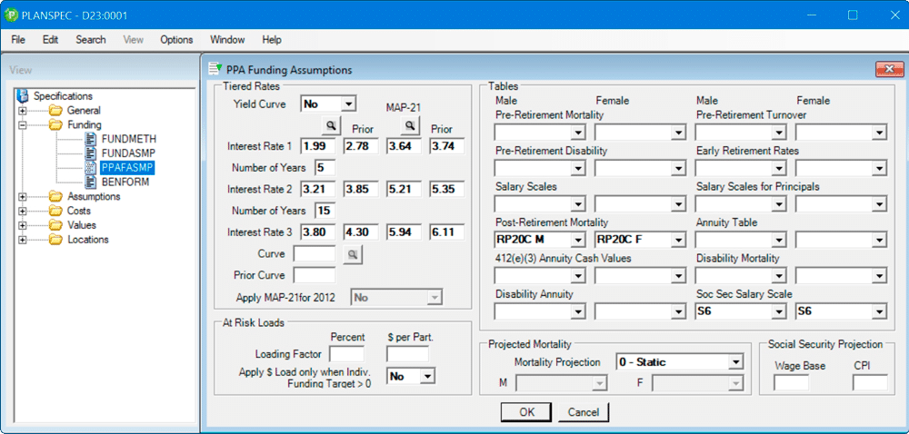
Task: Click the Loading Factor Percent field
Action: [346, 354]
